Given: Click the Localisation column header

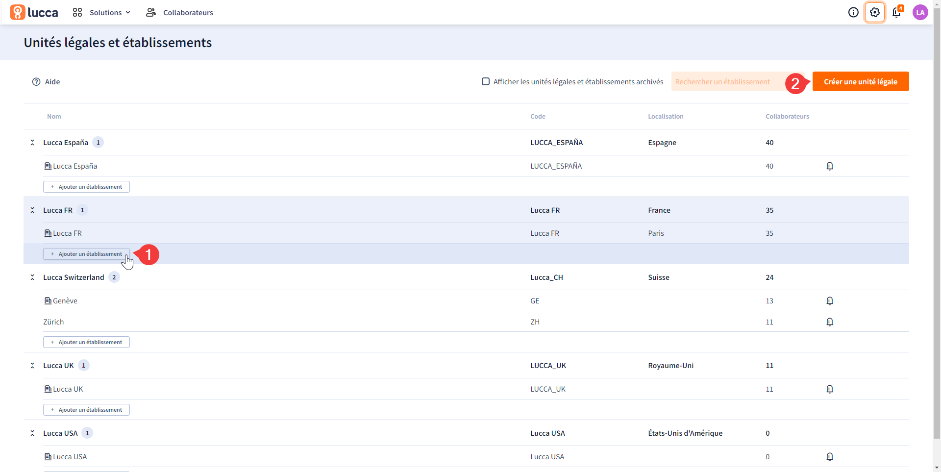Looking at the screenshot, I should tap(666, 117).
